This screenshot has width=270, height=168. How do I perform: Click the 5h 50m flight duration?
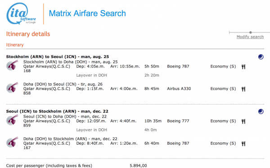[x=152, y=66]
